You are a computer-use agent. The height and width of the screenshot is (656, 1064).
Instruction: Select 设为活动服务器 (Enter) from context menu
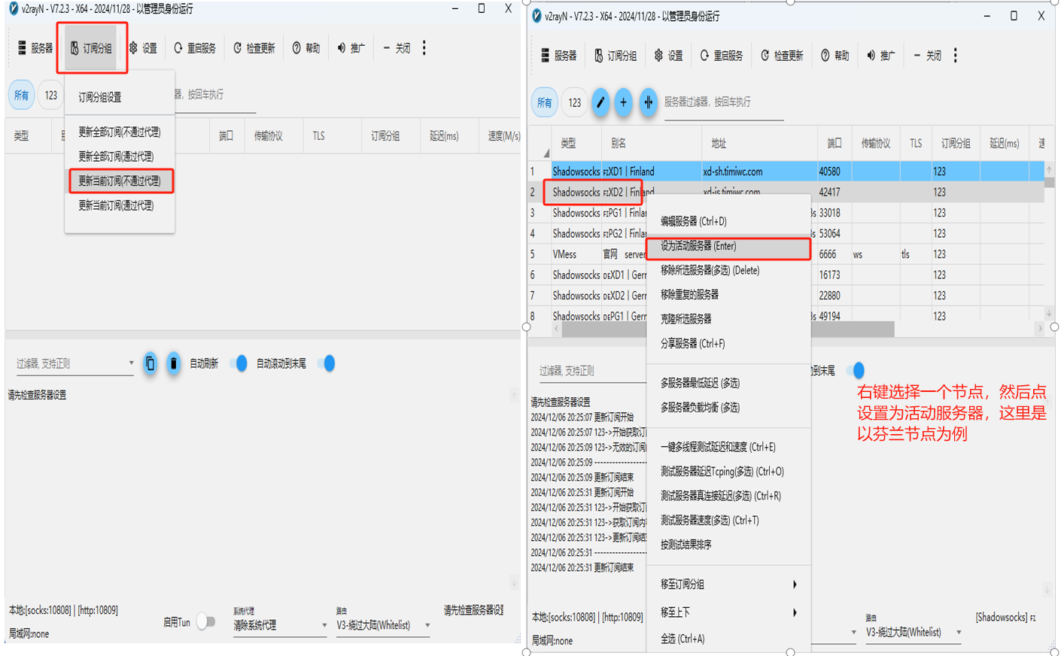tap(728, 247)
